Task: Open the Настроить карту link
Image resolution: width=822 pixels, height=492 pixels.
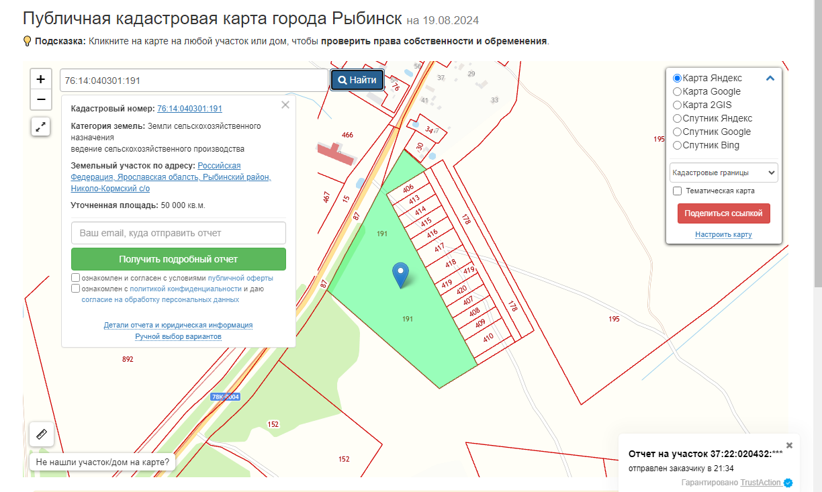Action: 724,234
